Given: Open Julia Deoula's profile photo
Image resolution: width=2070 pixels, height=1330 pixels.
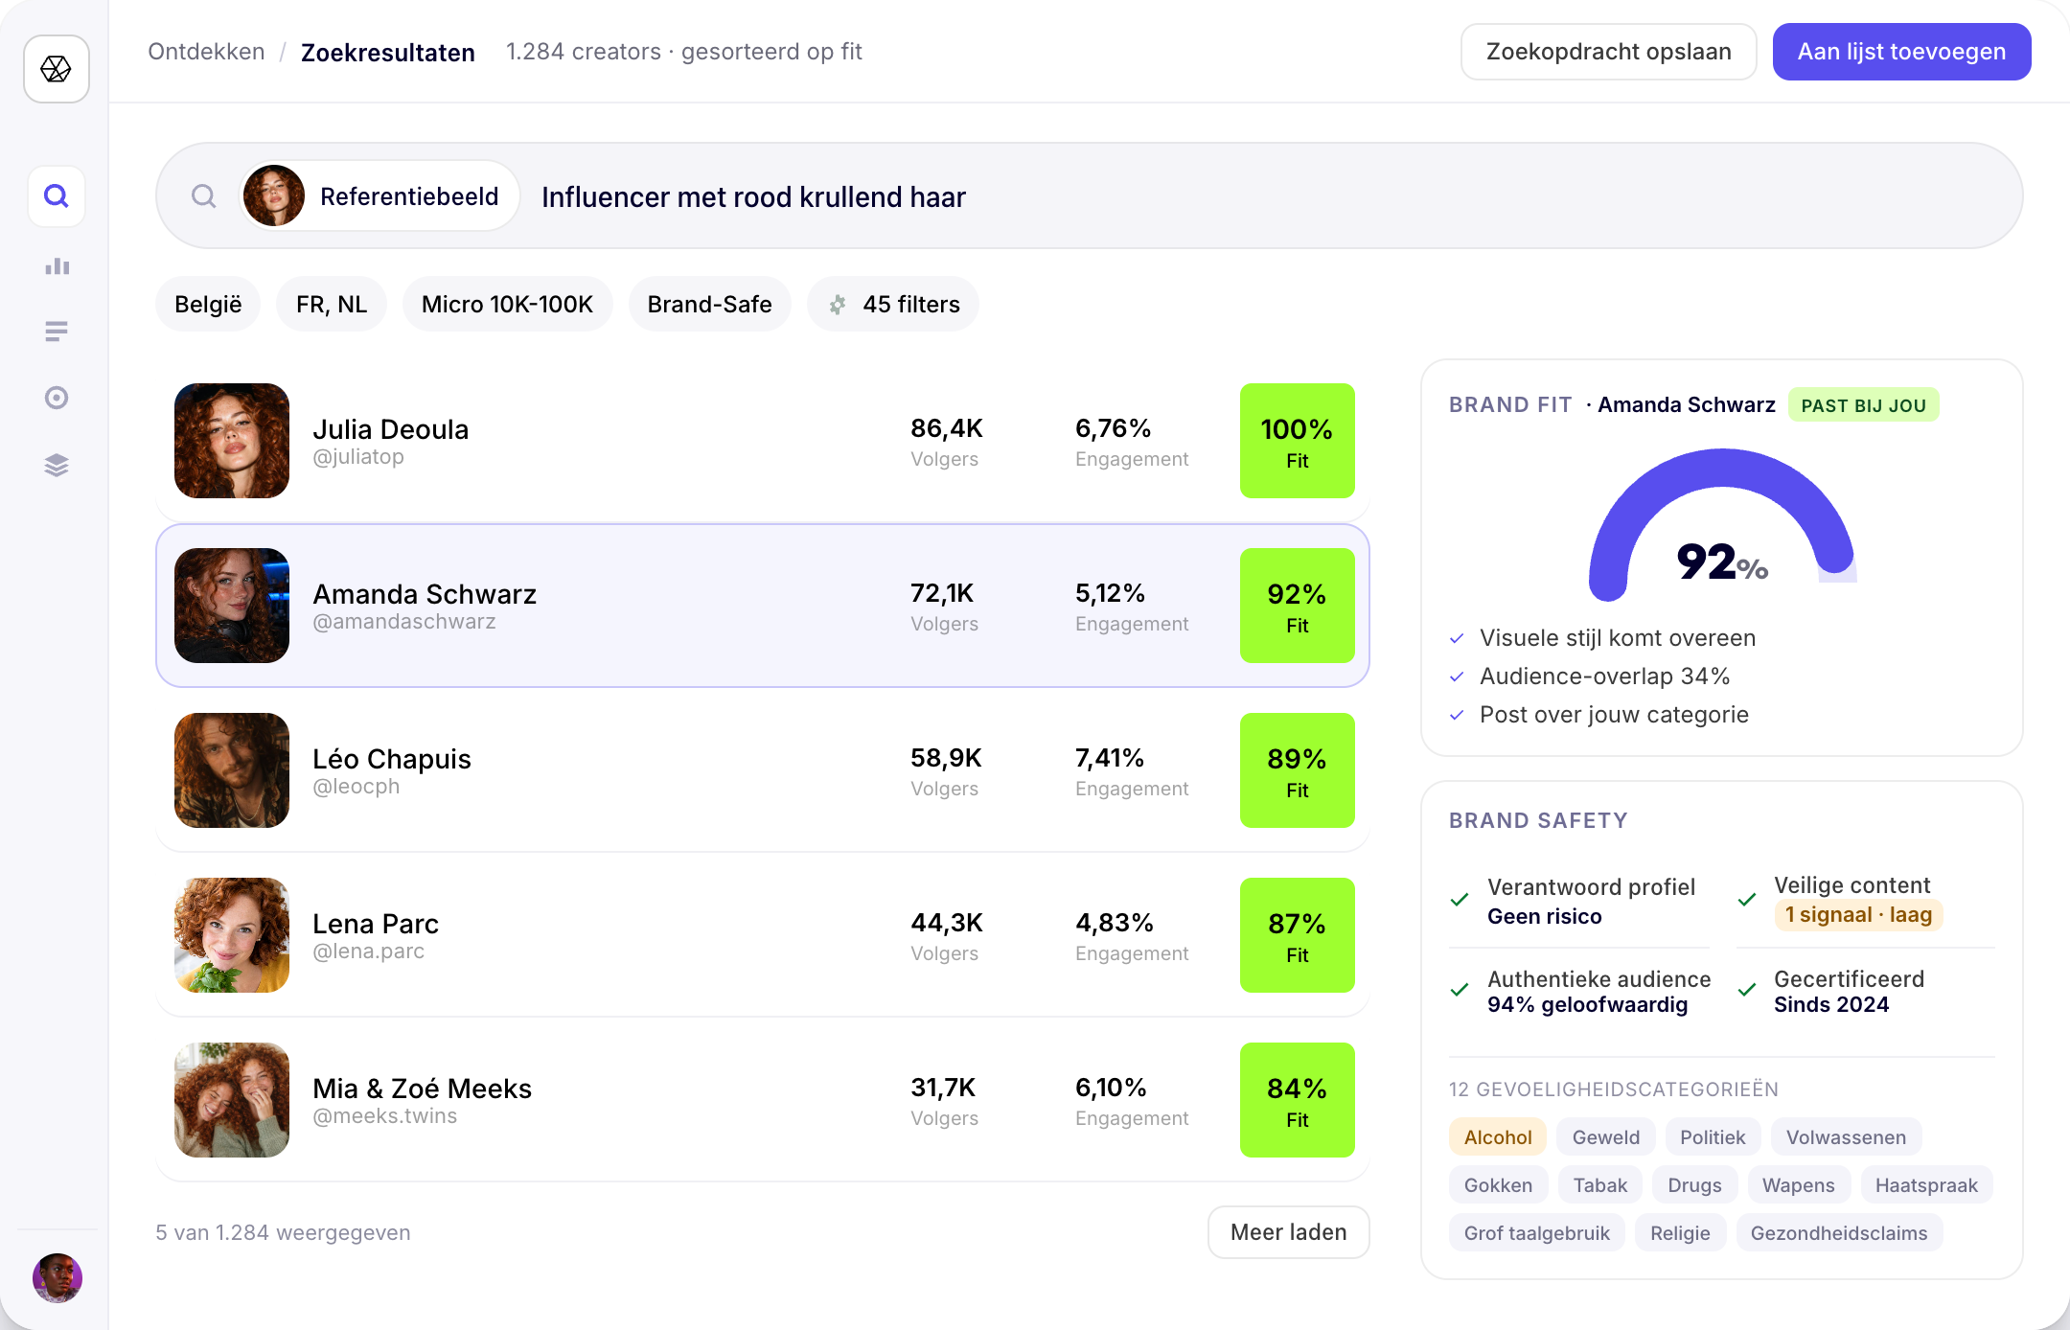Looking at the screenshot, I should (x=232, y=441).
